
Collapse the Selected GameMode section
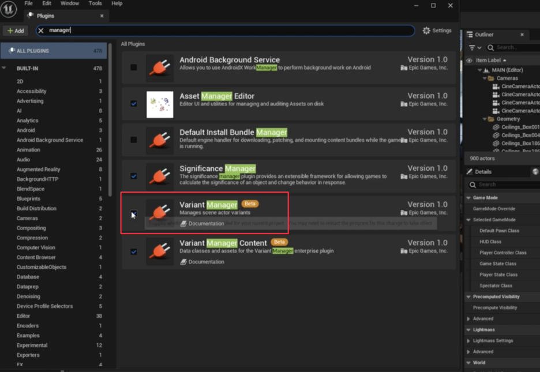tap(468, 220)
